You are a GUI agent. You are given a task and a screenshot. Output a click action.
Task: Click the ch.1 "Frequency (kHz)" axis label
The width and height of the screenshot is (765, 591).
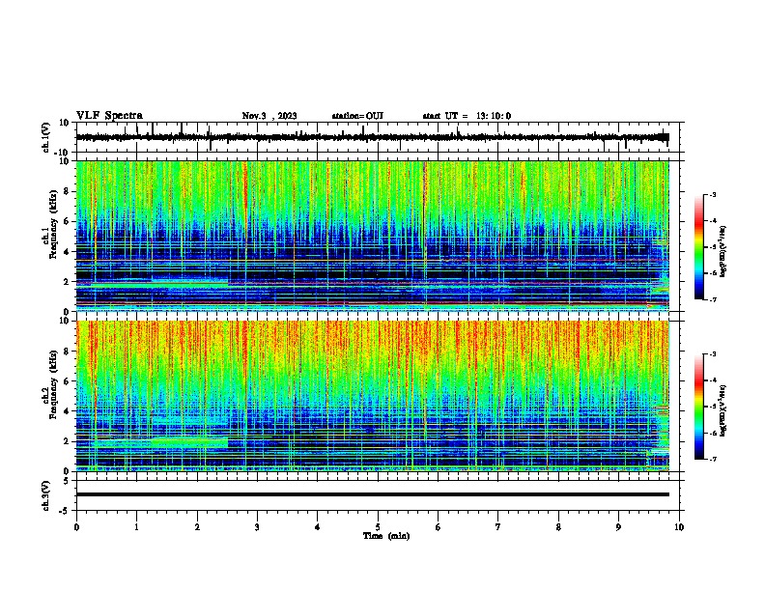tap(53, 224)
